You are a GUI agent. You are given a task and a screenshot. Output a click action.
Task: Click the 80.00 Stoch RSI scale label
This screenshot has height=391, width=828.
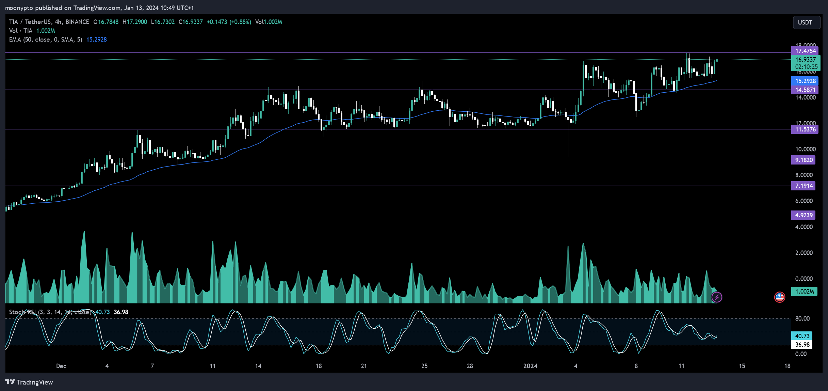click(802, 319)
